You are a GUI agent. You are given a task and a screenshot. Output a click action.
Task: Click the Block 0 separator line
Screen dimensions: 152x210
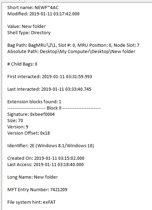[54, 108]
